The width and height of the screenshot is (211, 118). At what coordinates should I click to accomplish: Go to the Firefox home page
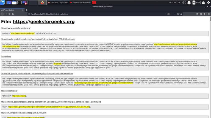13,14
